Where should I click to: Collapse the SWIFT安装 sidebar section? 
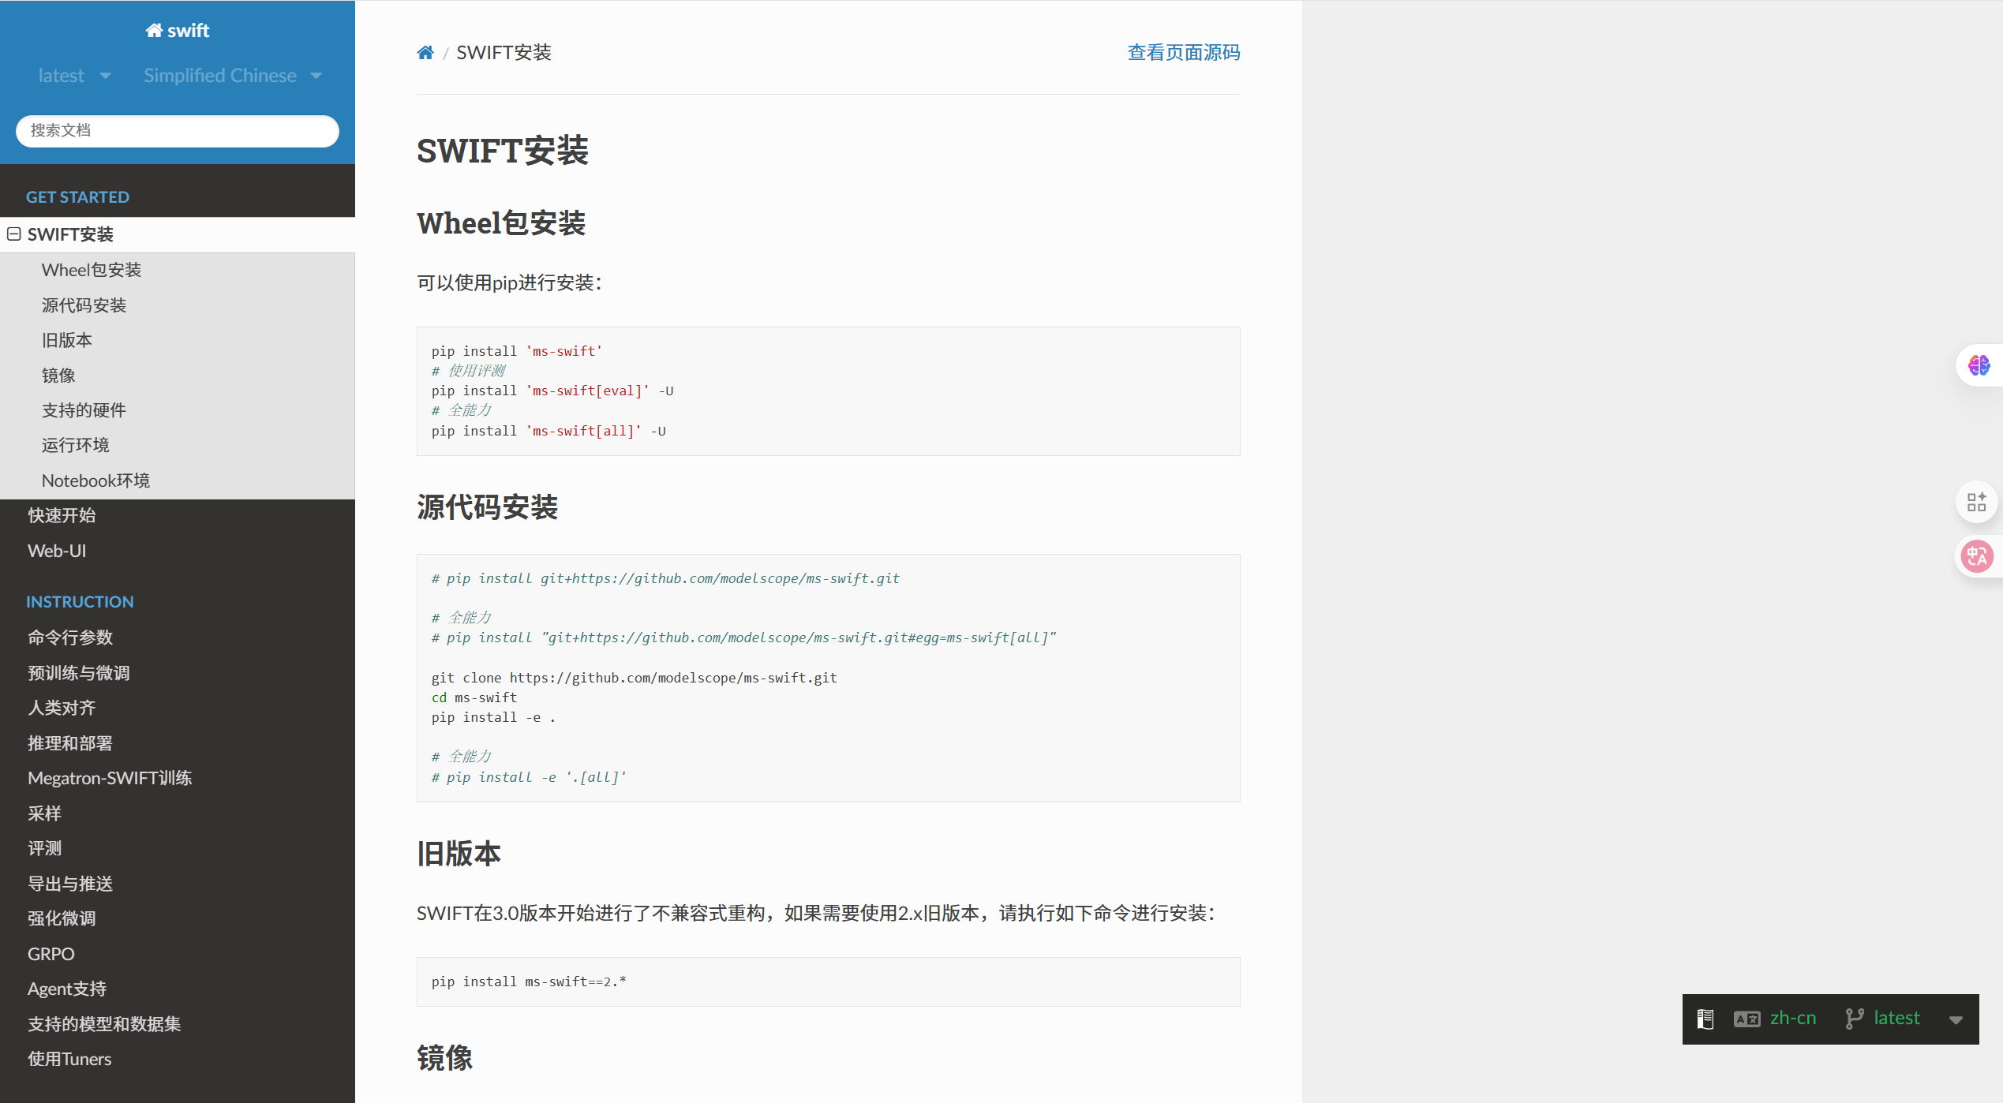[14, 234]
